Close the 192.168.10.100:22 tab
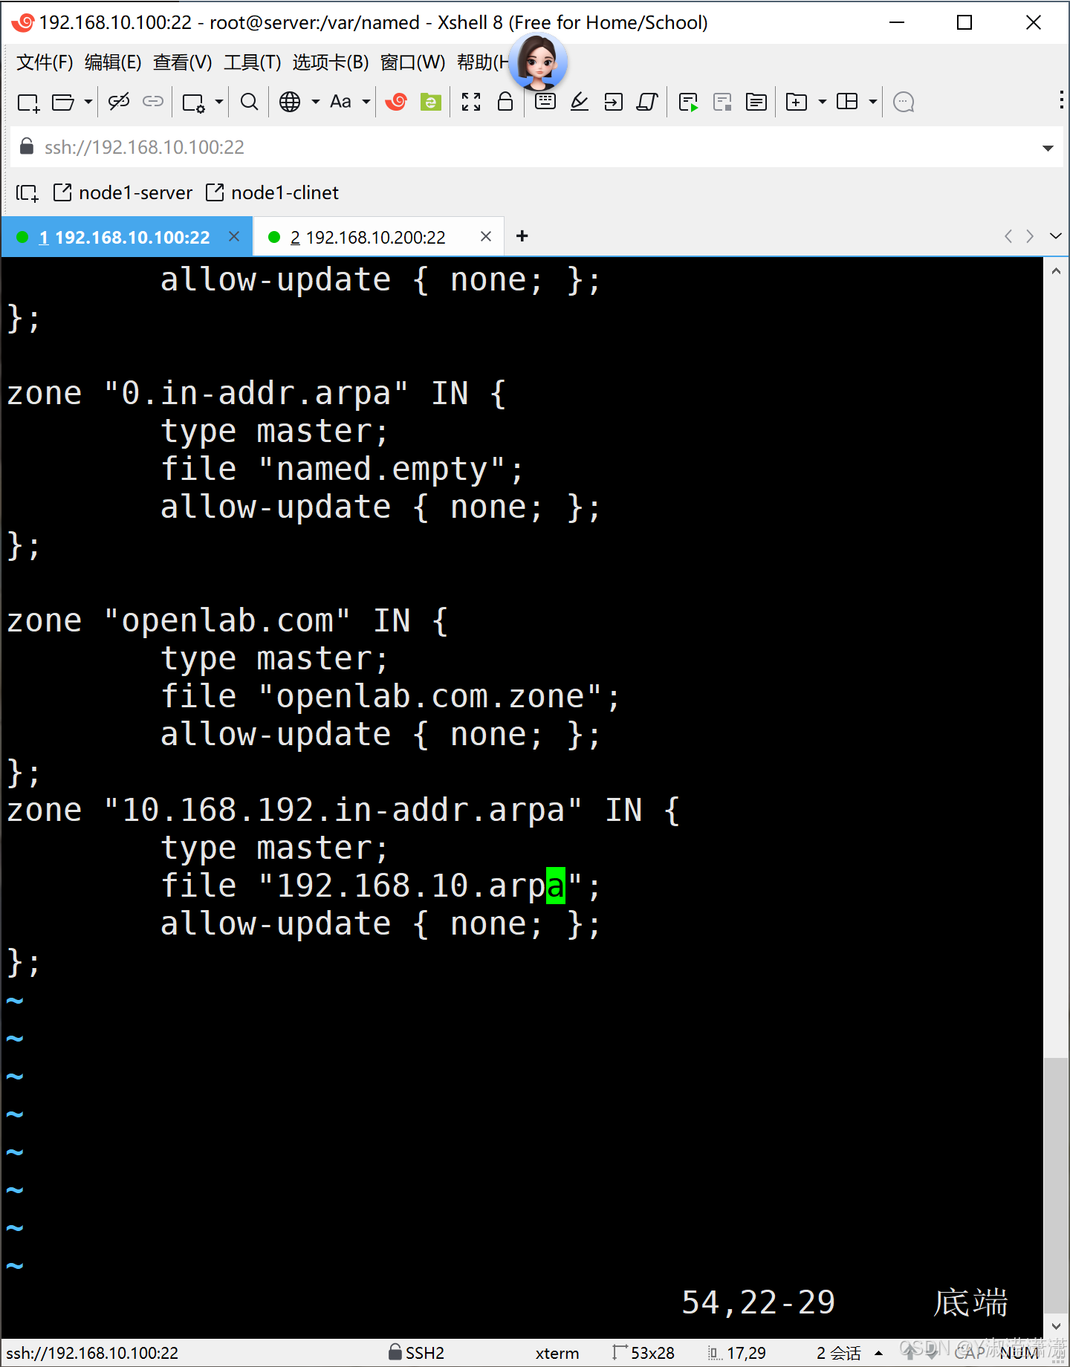The image size is (1070, 1367). (234, 236)
